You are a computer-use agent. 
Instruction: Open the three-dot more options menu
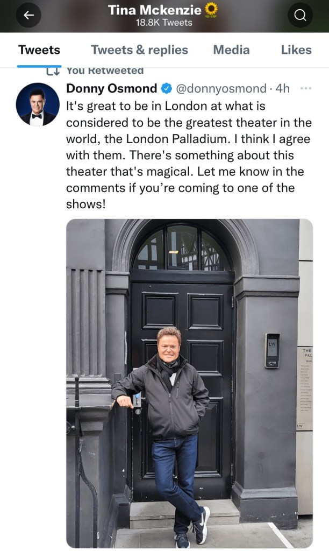click(306, 89)
